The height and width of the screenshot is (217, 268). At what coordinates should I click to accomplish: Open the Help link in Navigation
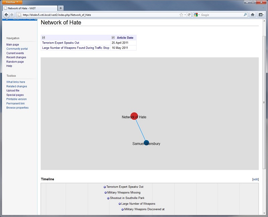[9, 66]
